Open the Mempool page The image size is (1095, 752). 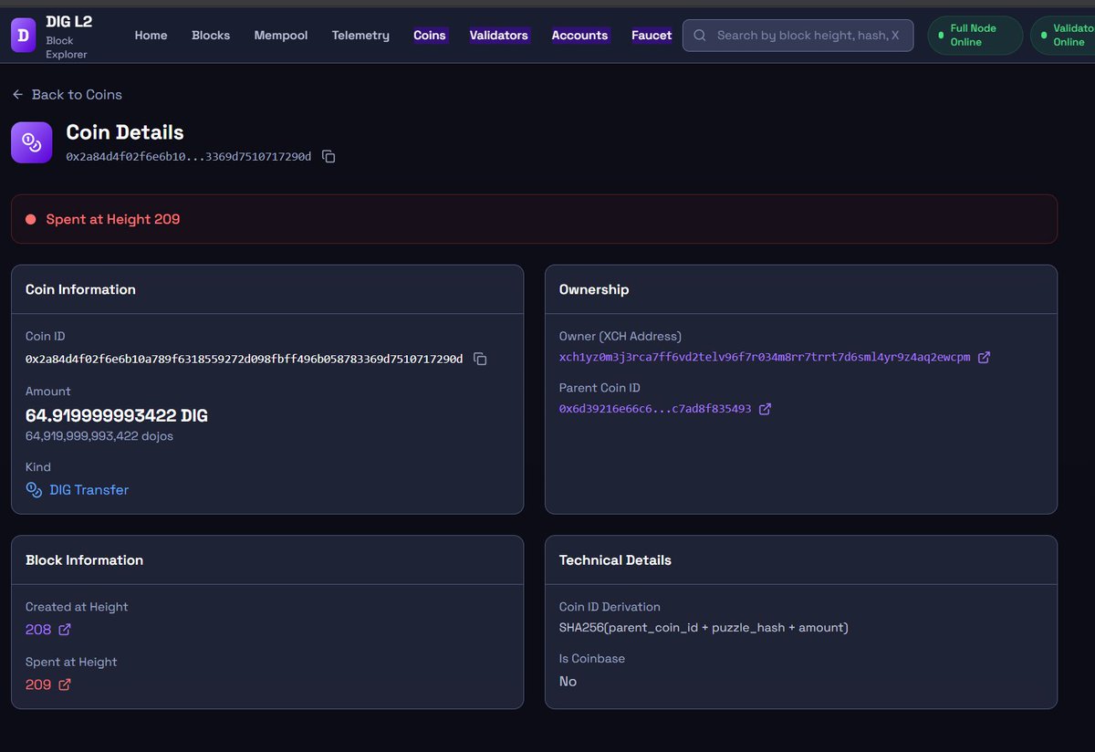pyautogui.click(x=281, y=36)
